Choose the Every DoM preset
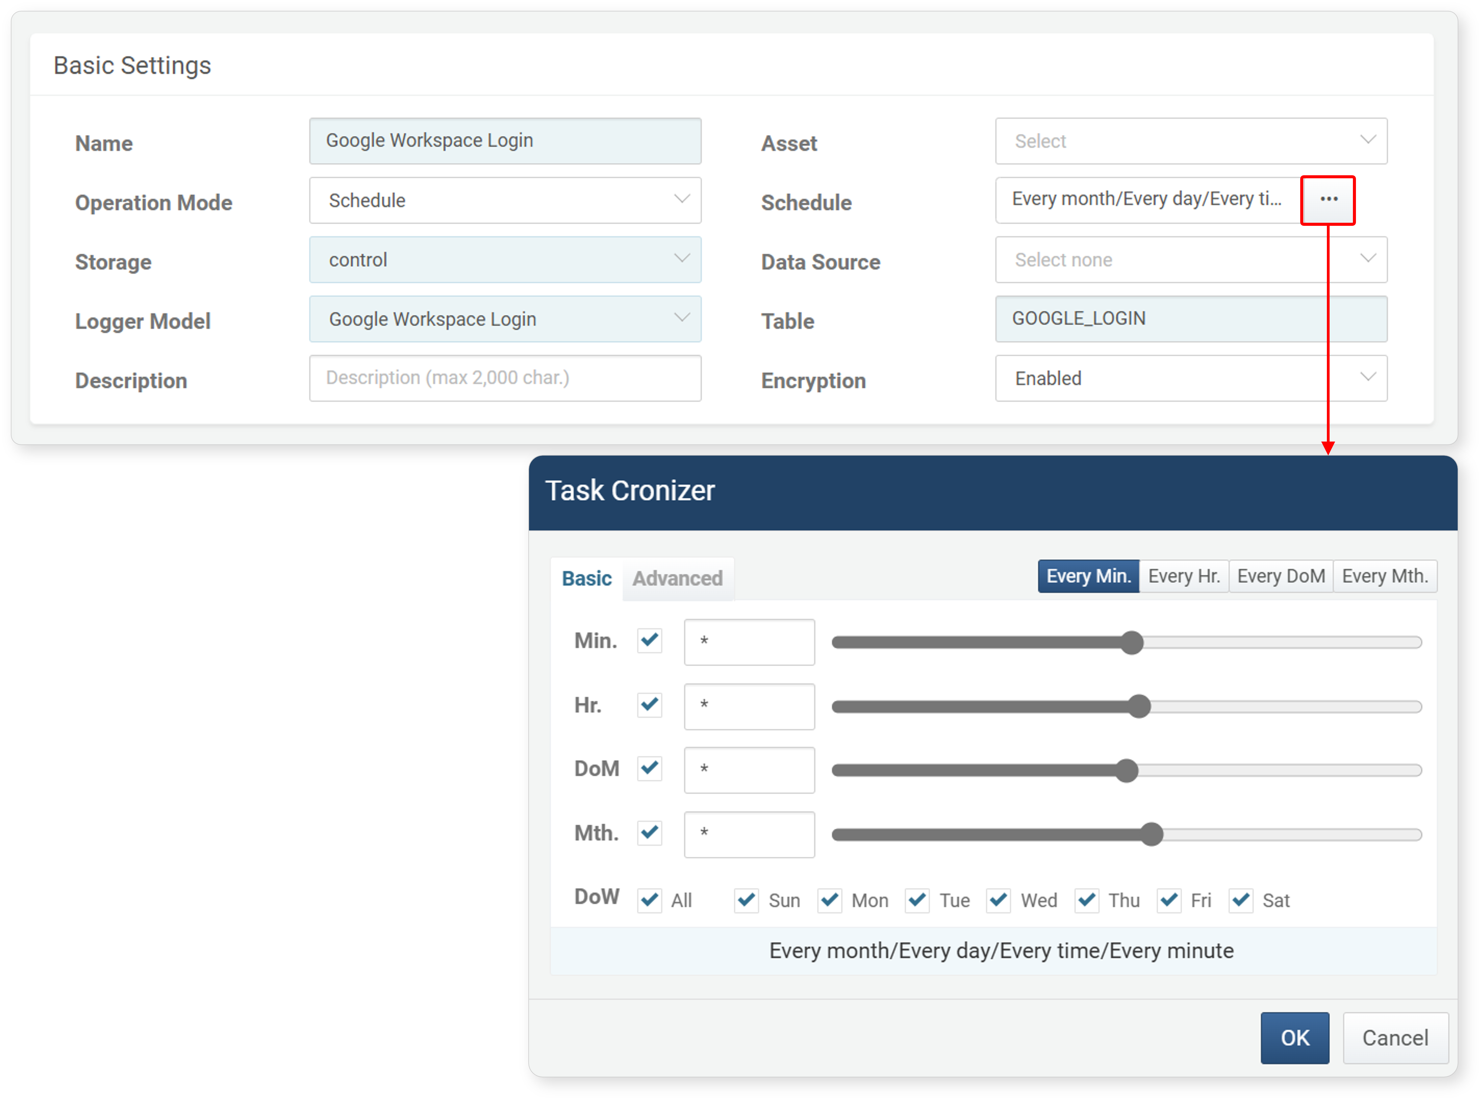The height and width of the screenshot is (1100, 1481). [1281, 576]
